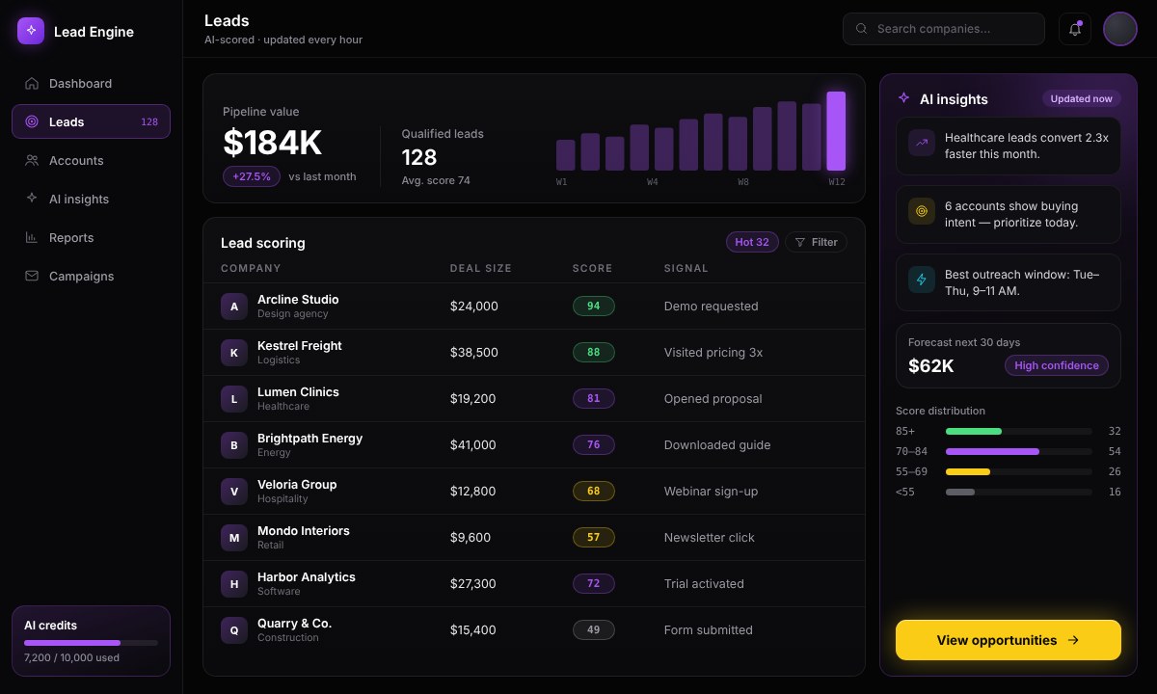This screenshot has width=1157, height=694.
Task: Open the Filter button in Lead scoring
Action: coord(816,242)
